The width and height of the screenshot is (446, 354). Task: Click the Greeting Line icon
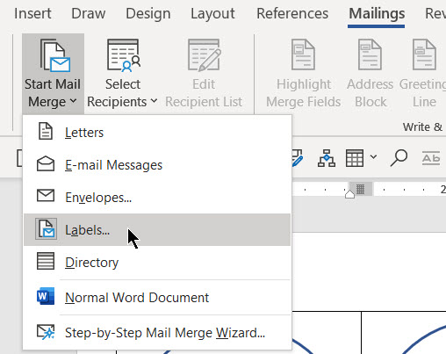(424, 54)
